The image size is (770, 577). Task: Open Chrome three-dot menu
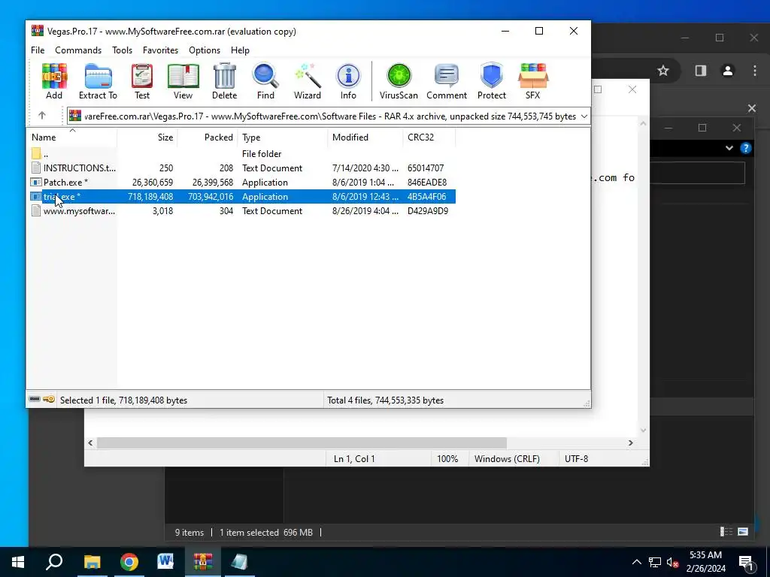(755, 71)
